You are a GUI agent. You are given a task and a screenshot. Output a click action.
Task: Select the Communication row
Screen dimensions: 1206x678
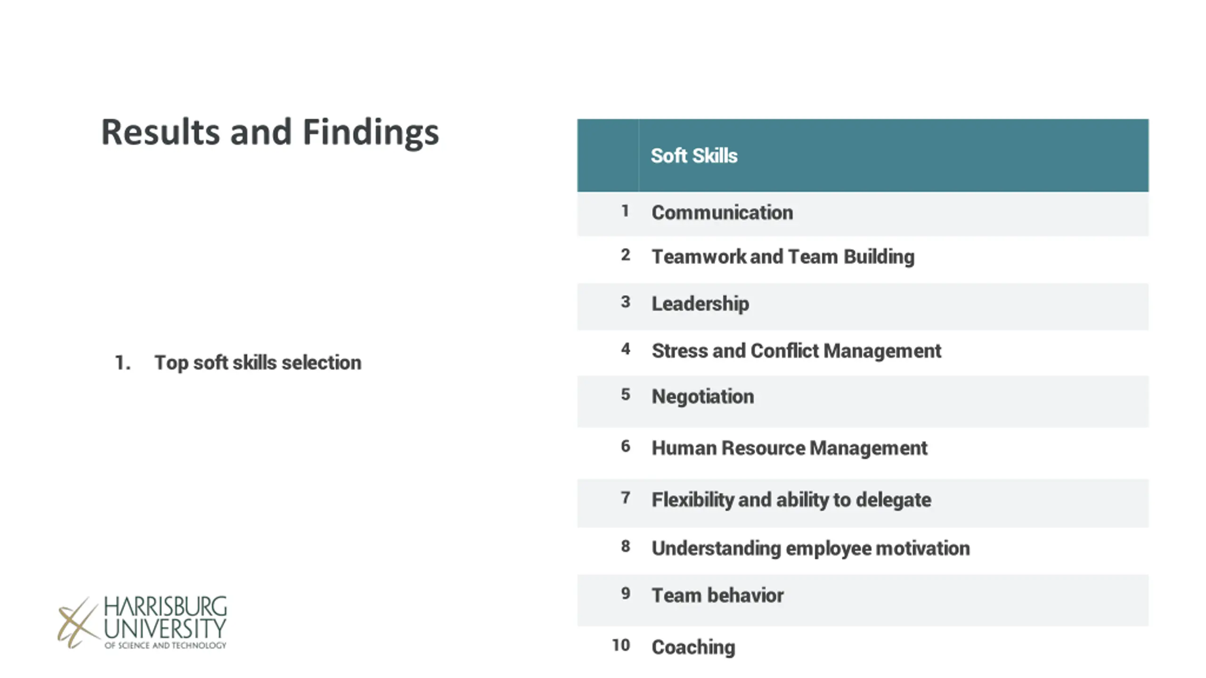[x=863, y=214]
